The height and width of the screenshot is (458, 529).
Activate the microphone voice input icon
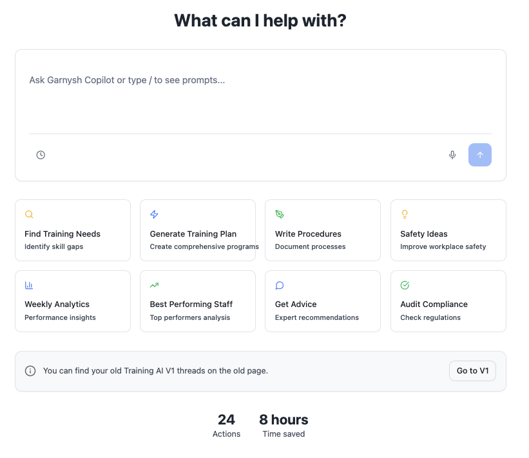click(x=452, y=155)
